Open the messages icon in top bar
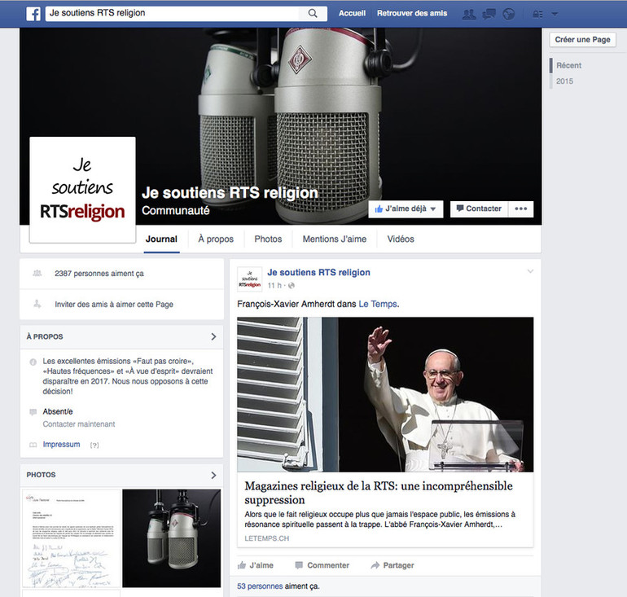Viewport: 627px width, 597px height. point(489,15)
